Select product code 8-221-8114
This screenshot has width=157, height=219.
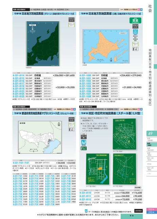19,75
